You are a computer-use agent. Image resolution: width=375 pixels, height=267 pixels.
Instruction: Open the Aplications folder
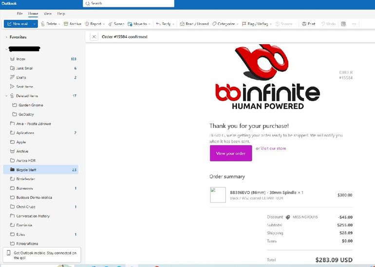tap(40, 133)
